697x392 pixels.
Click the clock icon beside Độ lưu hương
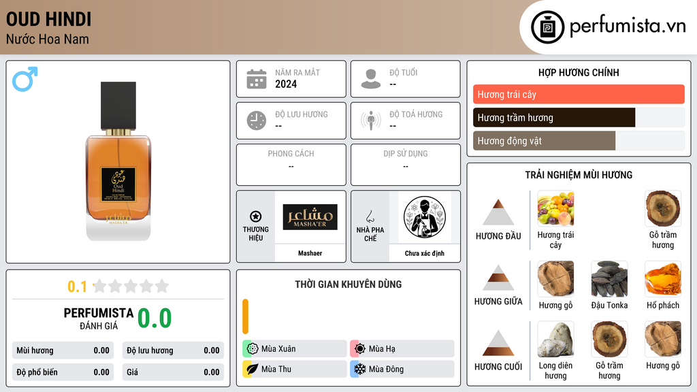pyautogui.click(x=257, y=120)
